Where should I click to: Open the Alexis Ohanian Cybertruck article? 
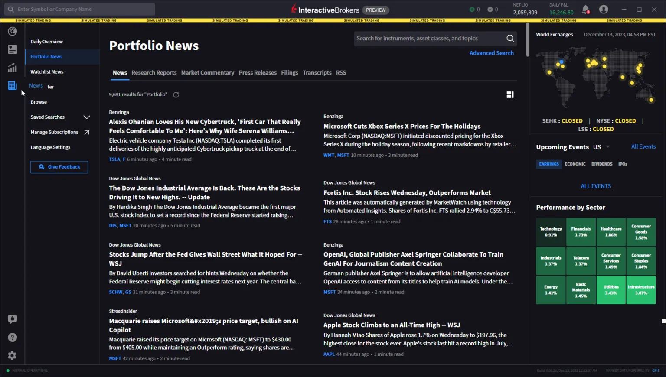coord(205,126)
